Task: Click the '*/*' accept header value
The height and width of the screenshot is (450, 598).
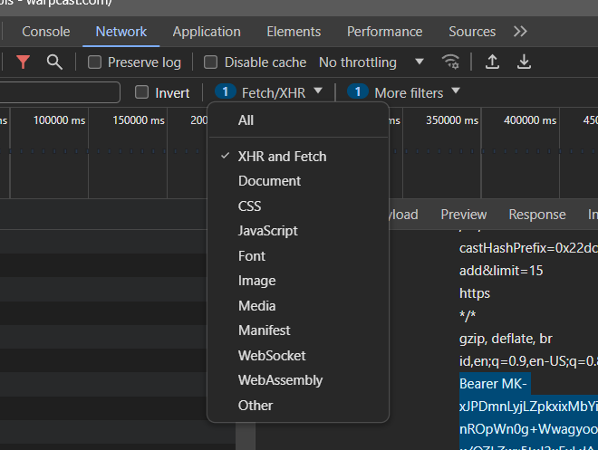Action: pyautogui.click(x=468, y=316)
